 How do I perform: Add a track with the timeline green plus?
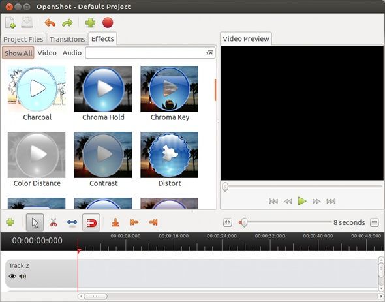pyautogui.click(x=10, y=222)
